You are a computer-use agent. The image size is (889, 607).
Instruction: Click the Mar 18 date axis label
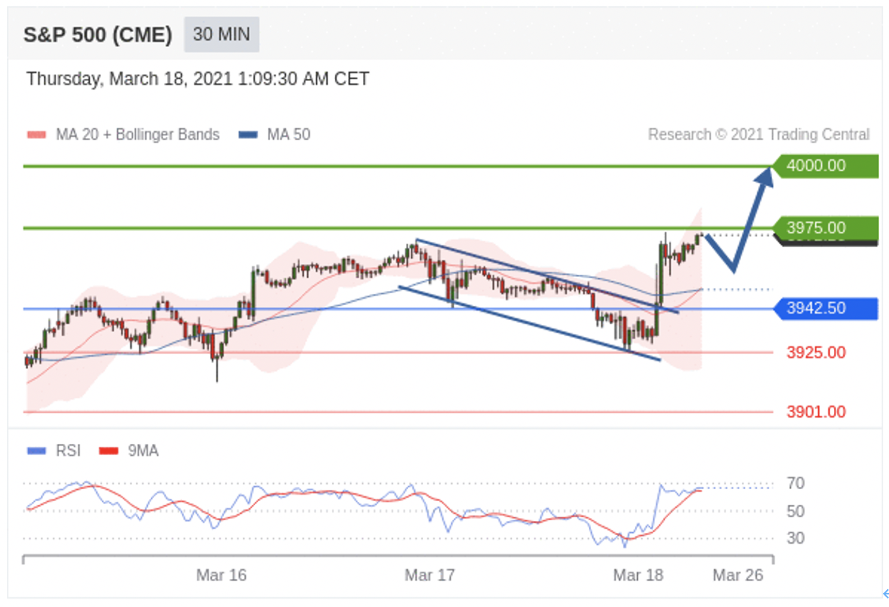tap(638, 575)
